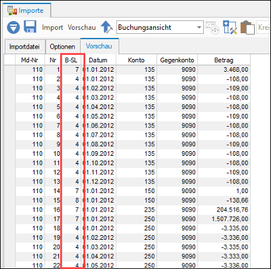This screenshot has width=271, height=269.
Task: Click the Betrag column header
Action: pos(224,60)
